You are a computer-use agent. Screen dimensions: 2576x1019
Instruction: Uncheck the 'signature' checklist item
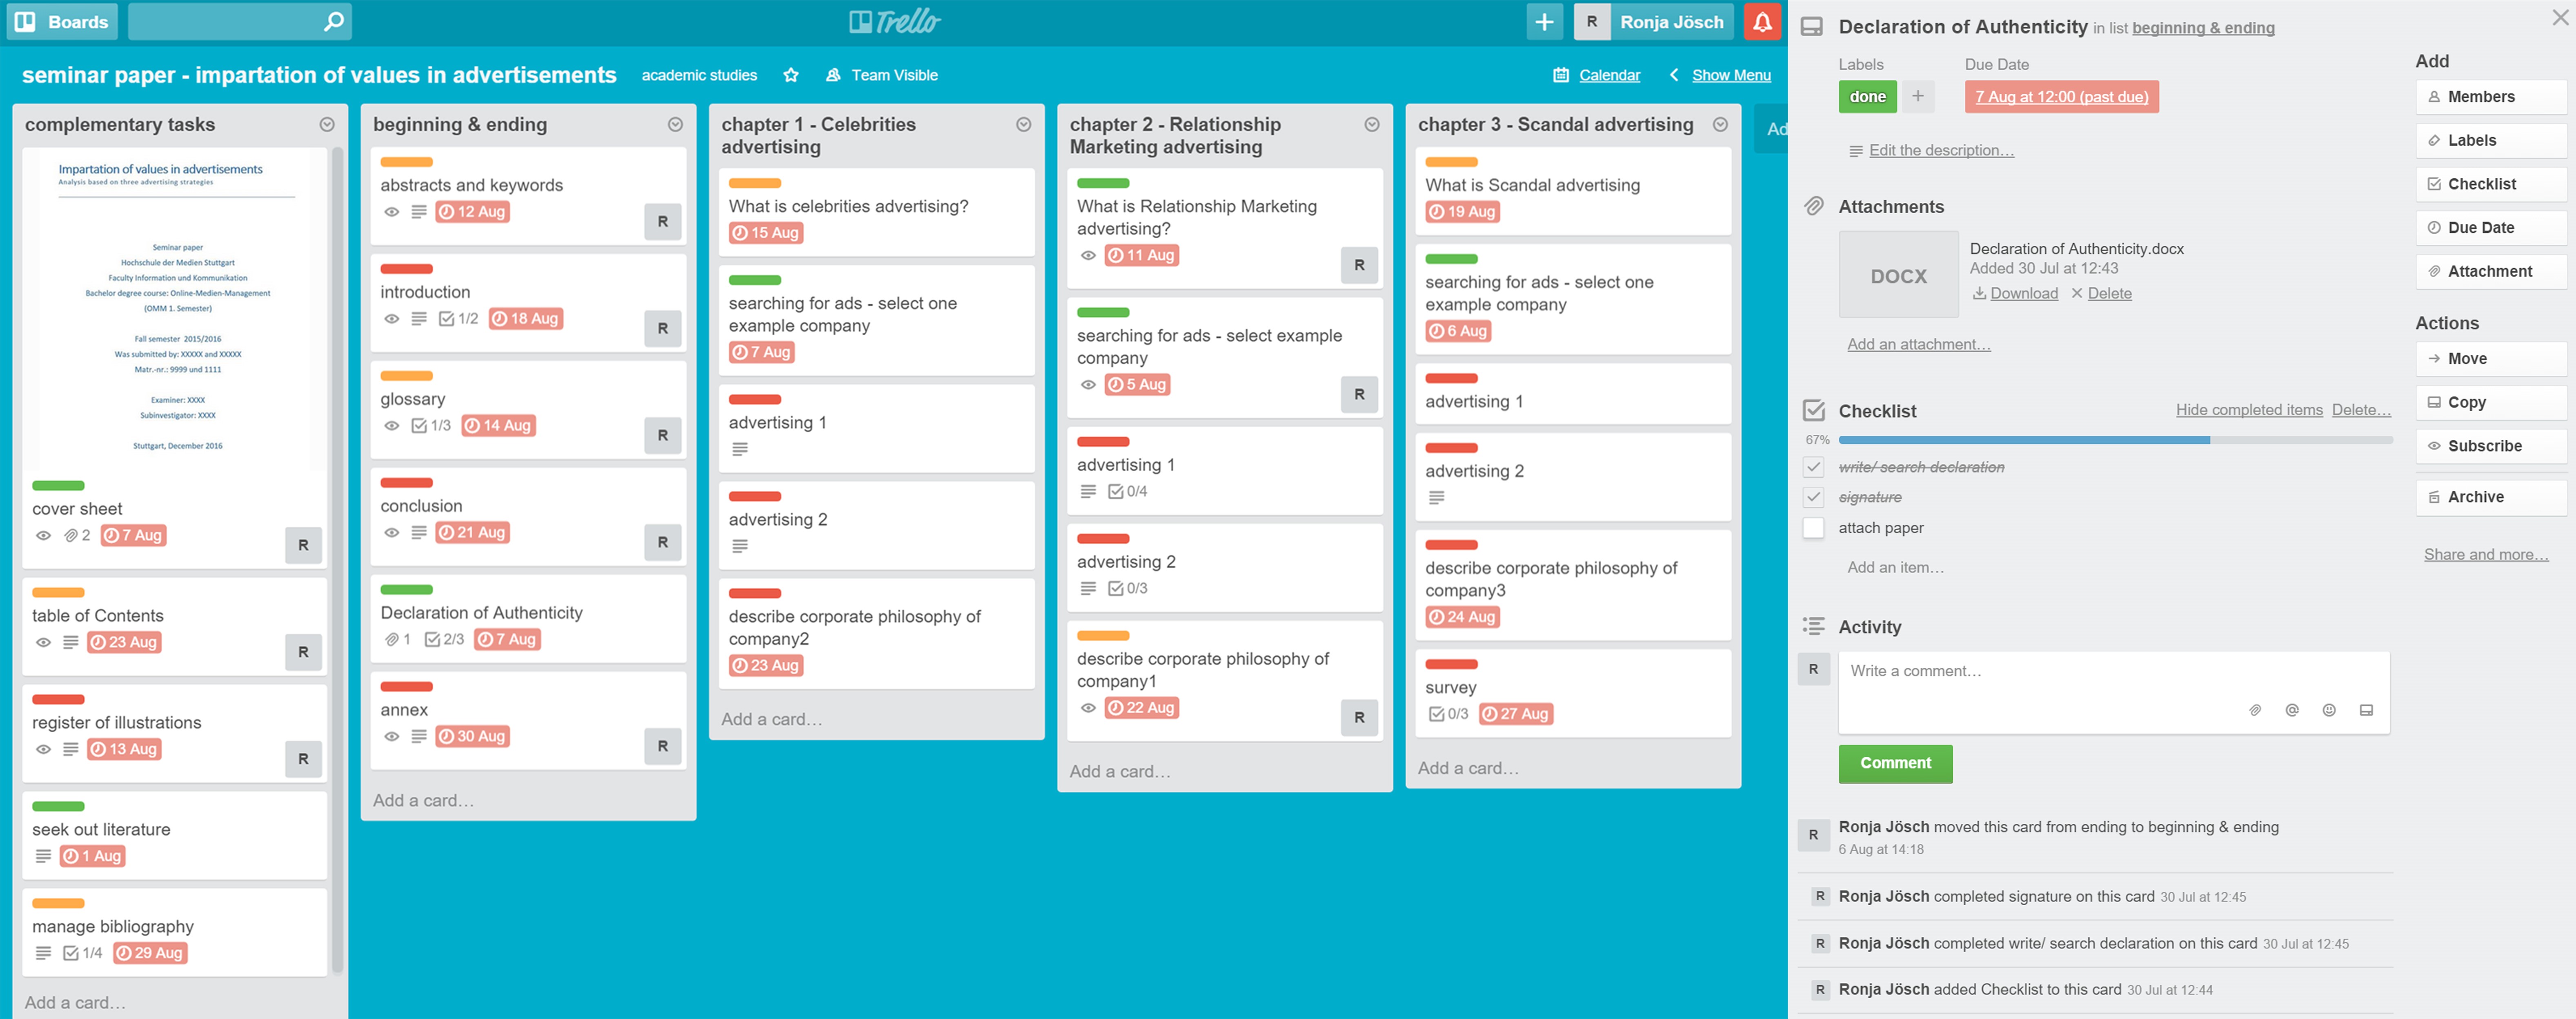1813,496
